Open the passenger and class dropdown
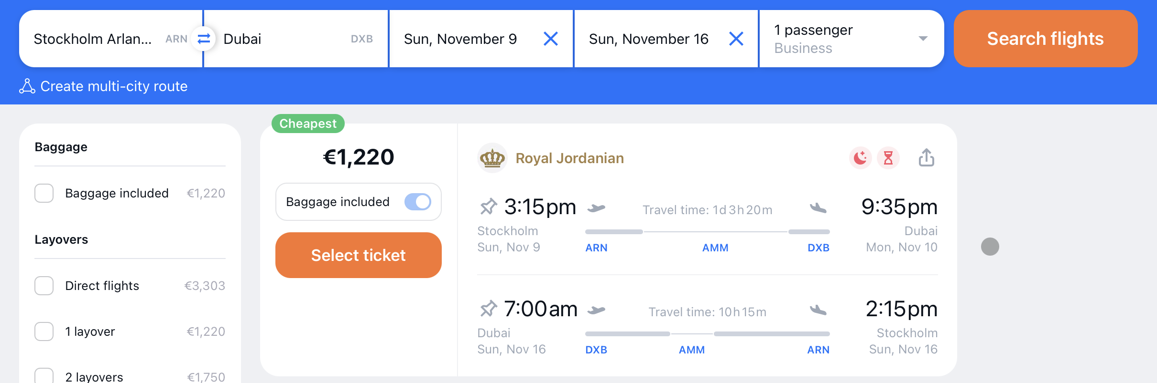The height and width of the screenshot is (383, 1157). tap(851, 39)
